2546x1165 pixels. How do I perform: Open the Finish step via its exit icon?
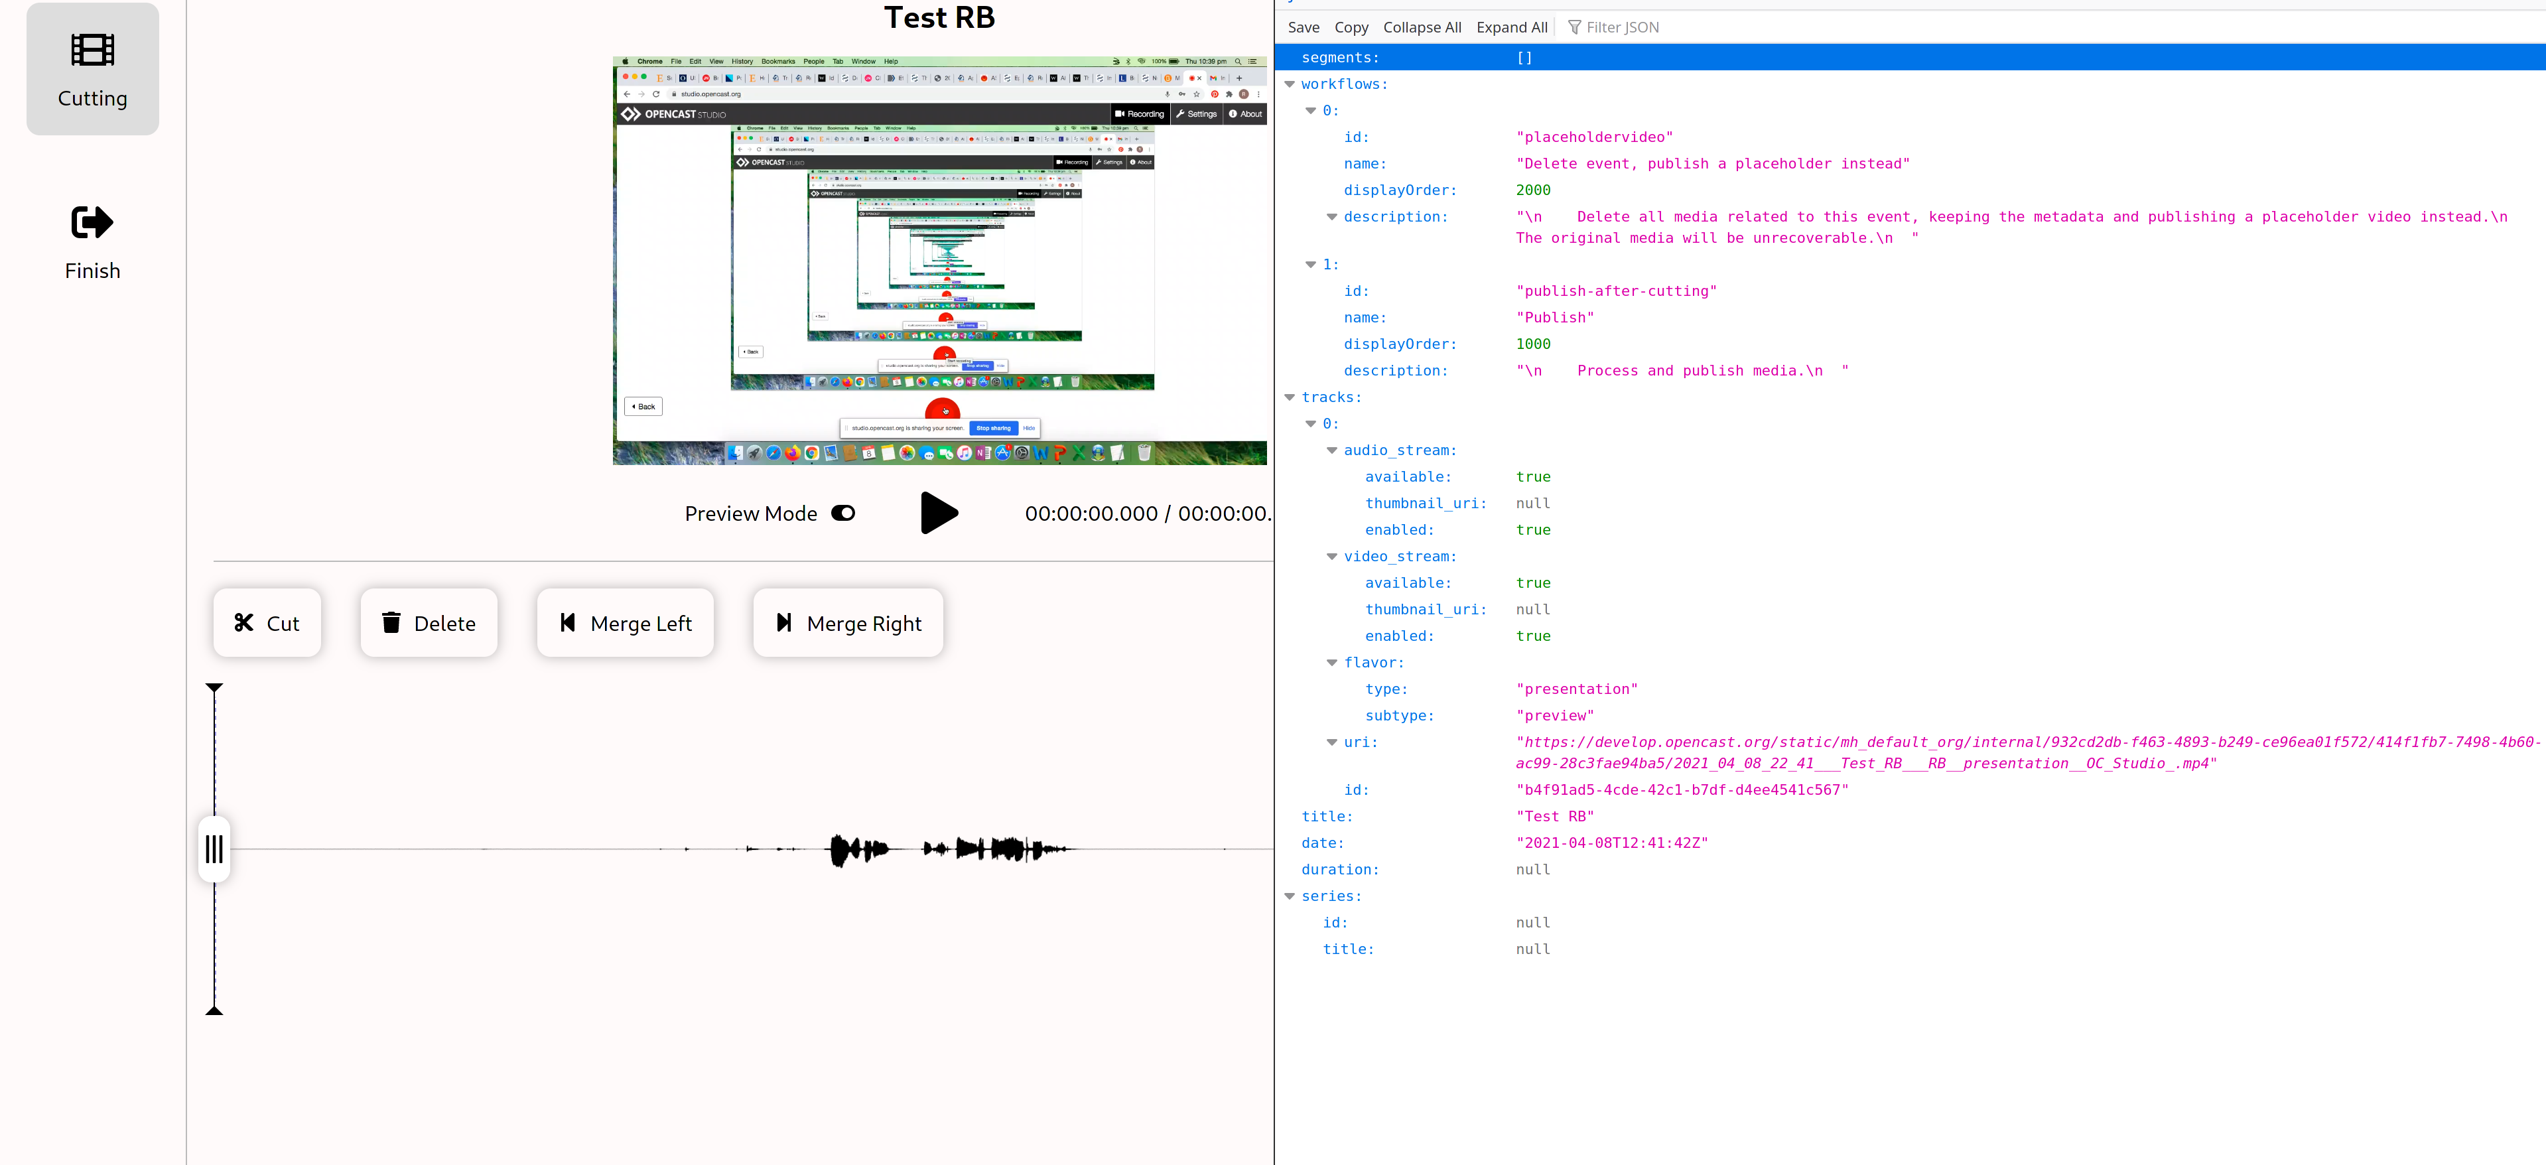pos(92,222)
